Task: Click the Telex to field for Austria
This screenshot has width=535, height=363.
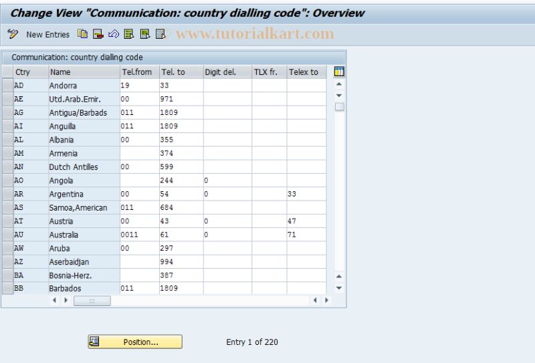Action: click(x=306, y=221)
